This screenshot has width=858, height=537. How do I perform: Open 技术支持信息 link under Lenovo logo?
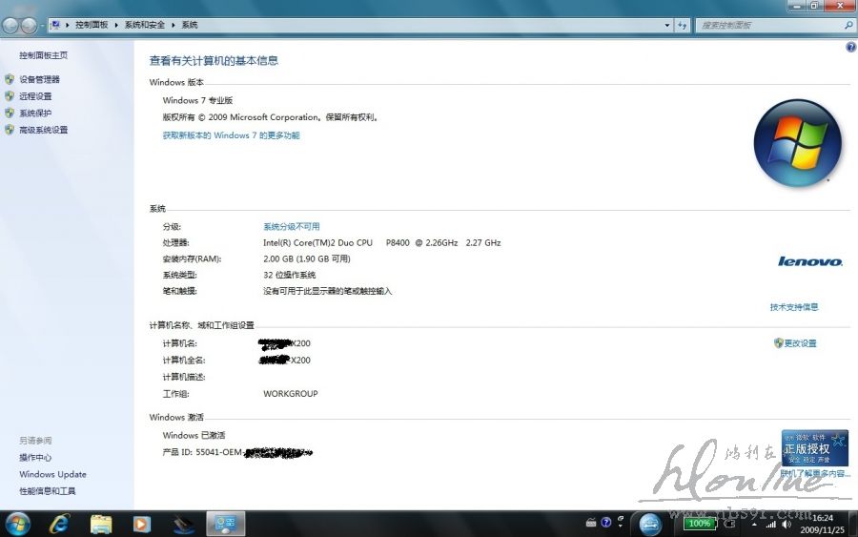794,307
